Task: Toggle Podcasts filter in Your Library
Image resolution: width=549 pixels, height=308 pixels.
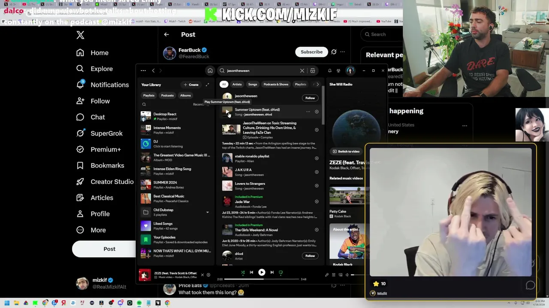Action: 167,95
